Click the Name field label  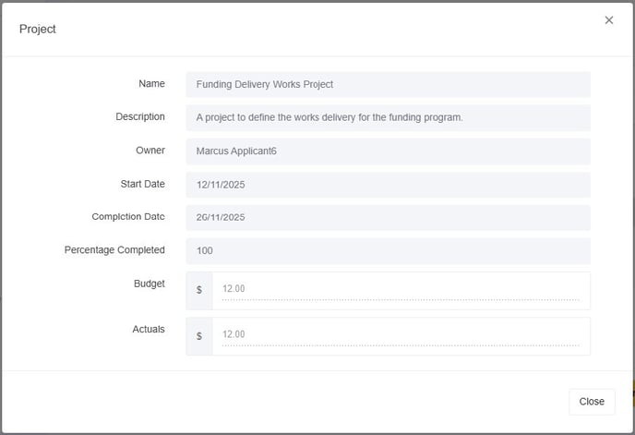[151, 84]
